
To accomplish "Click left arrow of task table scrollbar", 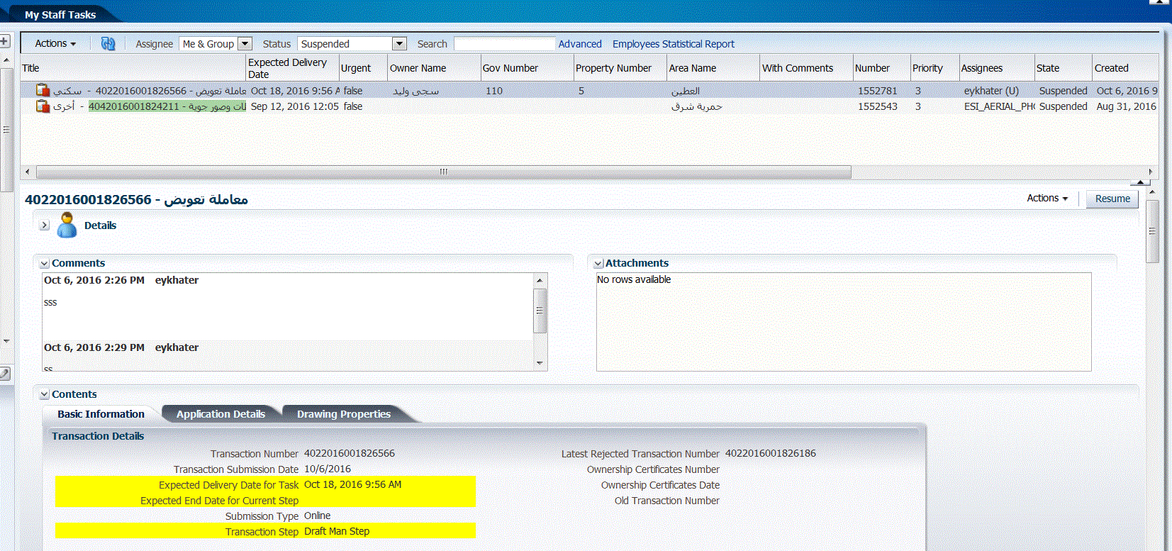I will 27,172.
